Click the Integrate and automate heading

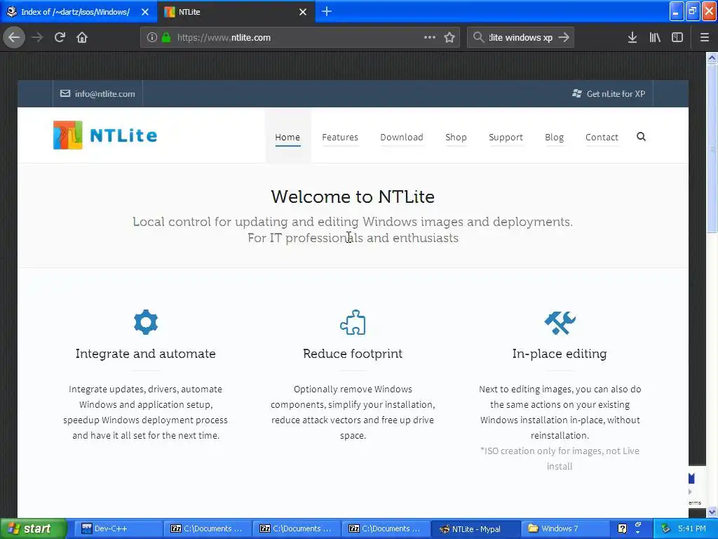[x=146, y=354]
